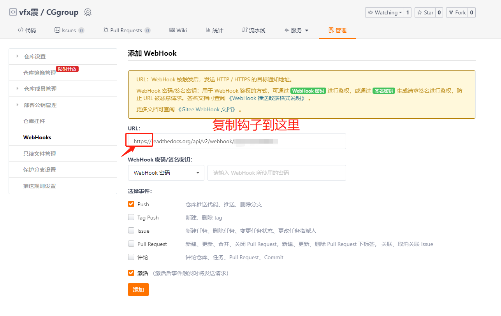This screenshot has width=501, height=316.
Task: Click the 添加 button
Action: click(x=138, y=290)
